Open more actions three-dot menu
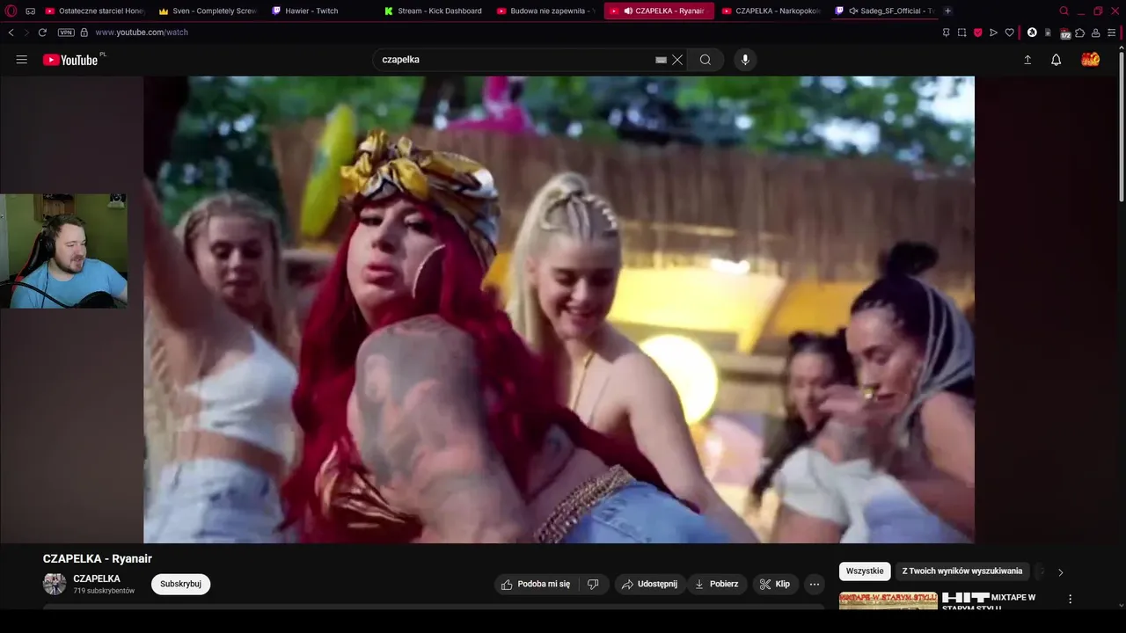Viewport: 1126px width, 633px height. pyautogui.click(x=815, y=584)
